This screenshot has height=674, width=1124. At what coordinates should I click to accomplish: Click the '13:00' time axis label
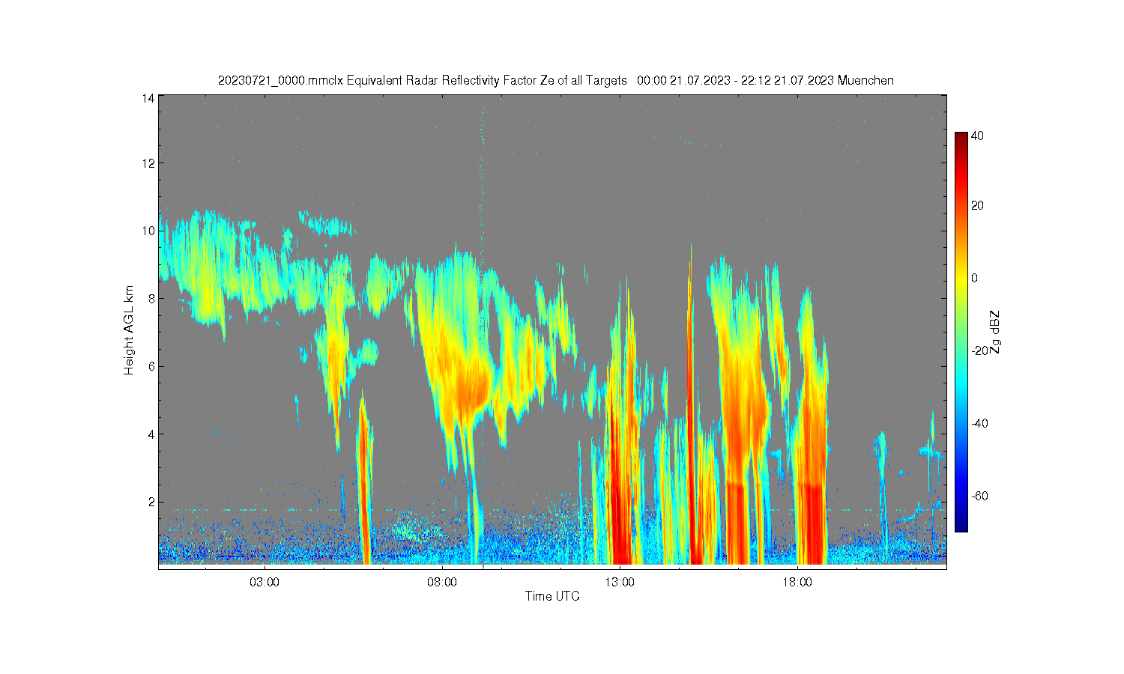[x=620, y=583]
